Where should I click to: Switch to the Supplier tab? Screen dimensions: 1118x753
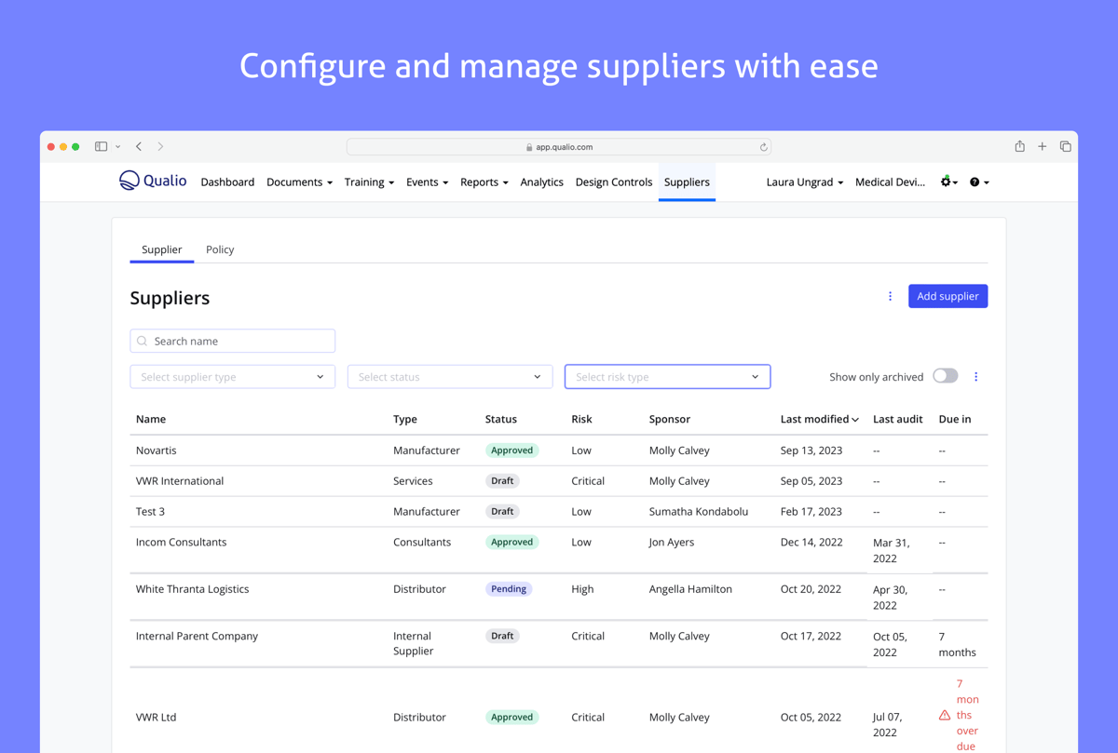pyautogui.click(x=161, y=249)
